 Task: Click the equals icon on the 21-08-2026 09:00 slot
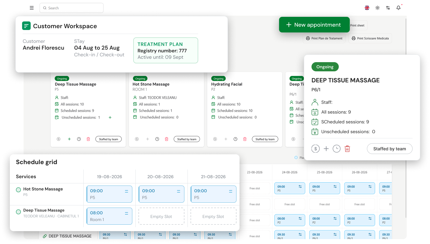(231, 191)
